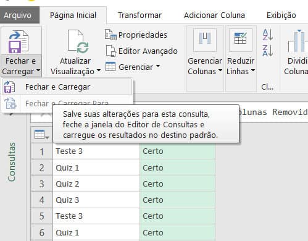Screen dimensions: 308x241
Task: Select Fechar e Carregar menu entry
Action: pyautogui.click(x=67, y=87)
